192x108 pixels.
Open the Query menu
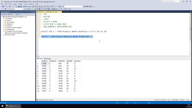(x=15, y=4)
